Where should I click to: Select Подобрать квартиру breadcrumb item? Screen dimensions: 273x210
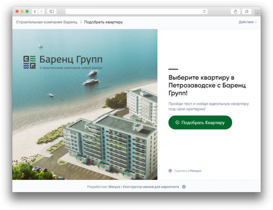[103, 22]
